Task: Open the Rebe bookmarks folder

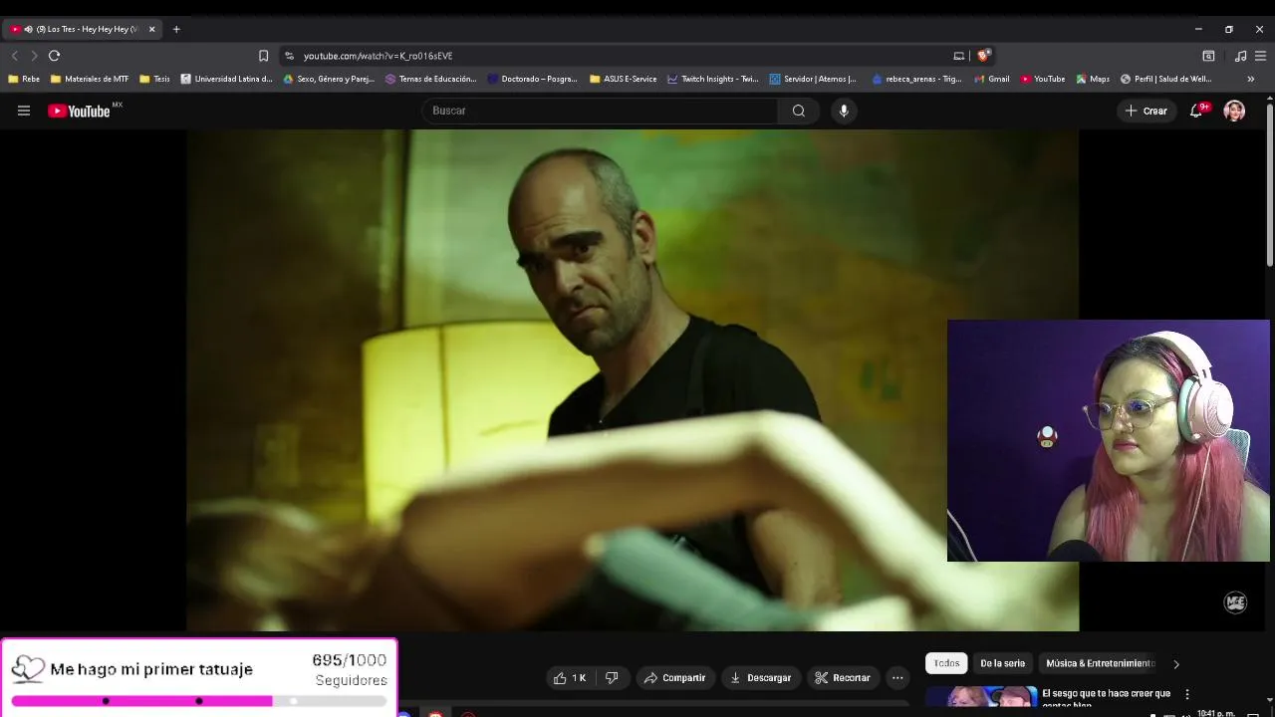Action: (24, 79)
